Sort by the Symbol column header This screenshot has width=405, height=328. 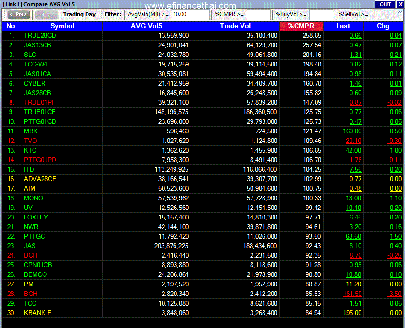point(62,26)
